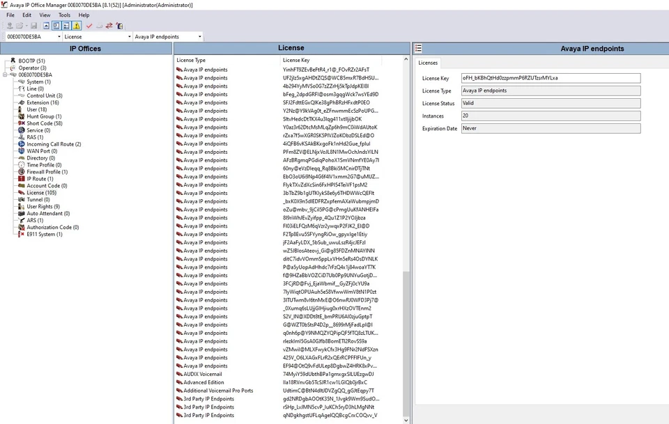The image size is (669, 424).
Task: Click the yellow warning pane toggle icon
Action: click(76, 25)
